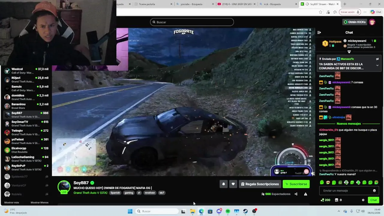Click the notification bell icon for SoyBB7

(x=223, y=184)
